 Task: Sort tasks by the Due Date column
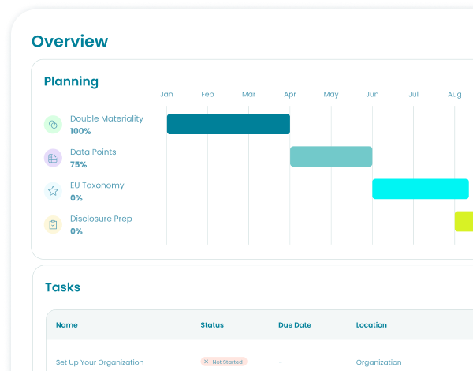(295, 325)
